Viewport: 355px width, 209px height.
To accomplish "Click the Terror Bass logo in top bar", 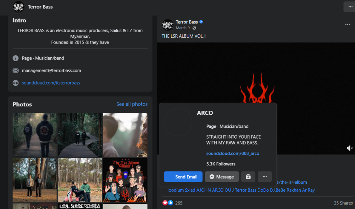I will pos(18,7).
